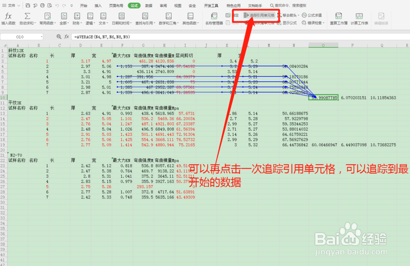Click the Insert Function (插入函数) fx icon
410x266 pixels.
pyautogui.click(x=8, y=16)
